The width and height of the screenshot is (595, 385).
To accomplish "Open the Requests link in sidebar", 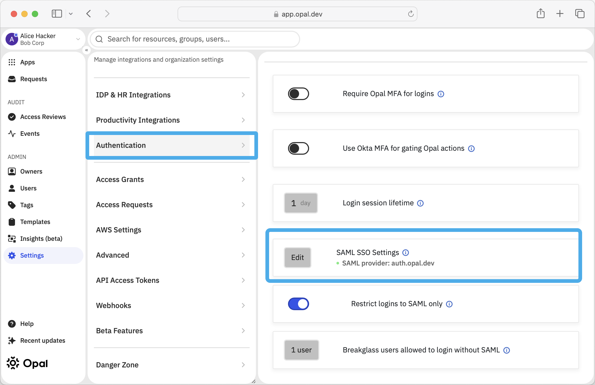I will (43, 79).
